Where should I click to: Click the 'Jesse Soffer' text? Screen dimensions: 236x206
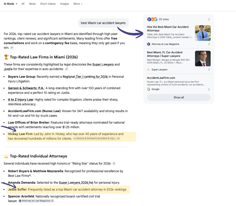[x=17, y=190]
